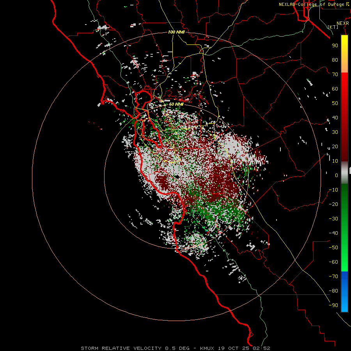Click the 50 value on velocity scale

335,103
